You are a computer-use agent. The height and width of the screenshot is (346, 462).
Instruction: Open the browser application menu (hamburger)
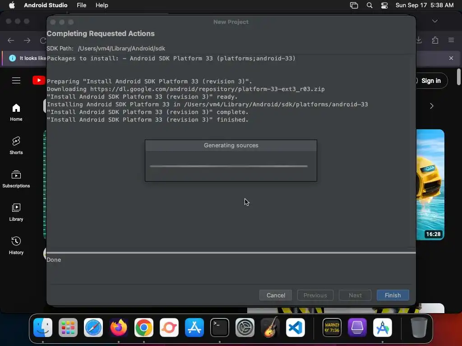451,40
